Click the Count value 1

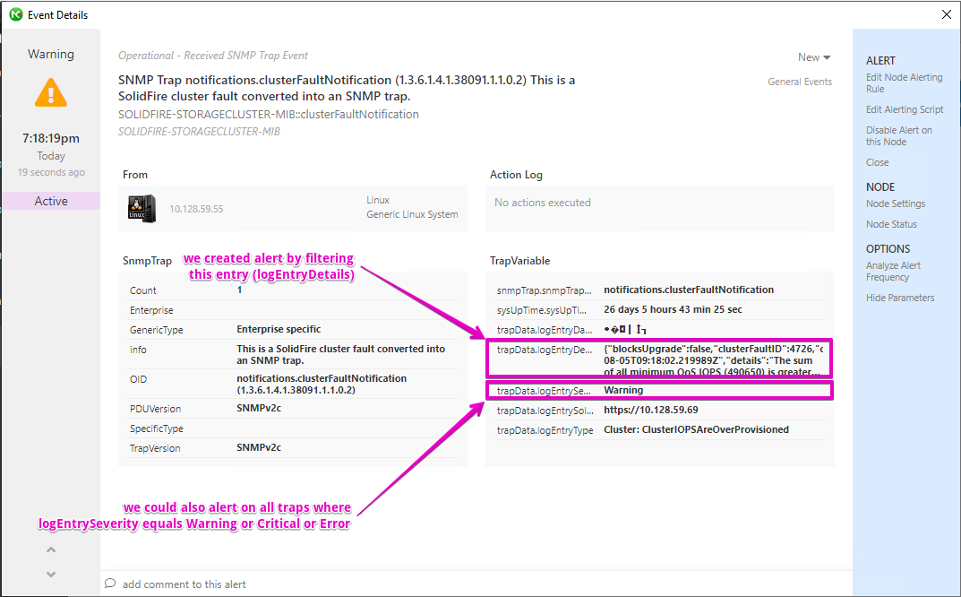coord(240,290)
